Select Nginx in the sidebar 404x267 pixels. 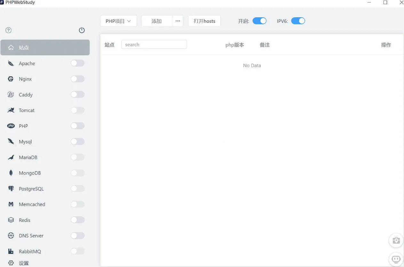click(25, 79)
